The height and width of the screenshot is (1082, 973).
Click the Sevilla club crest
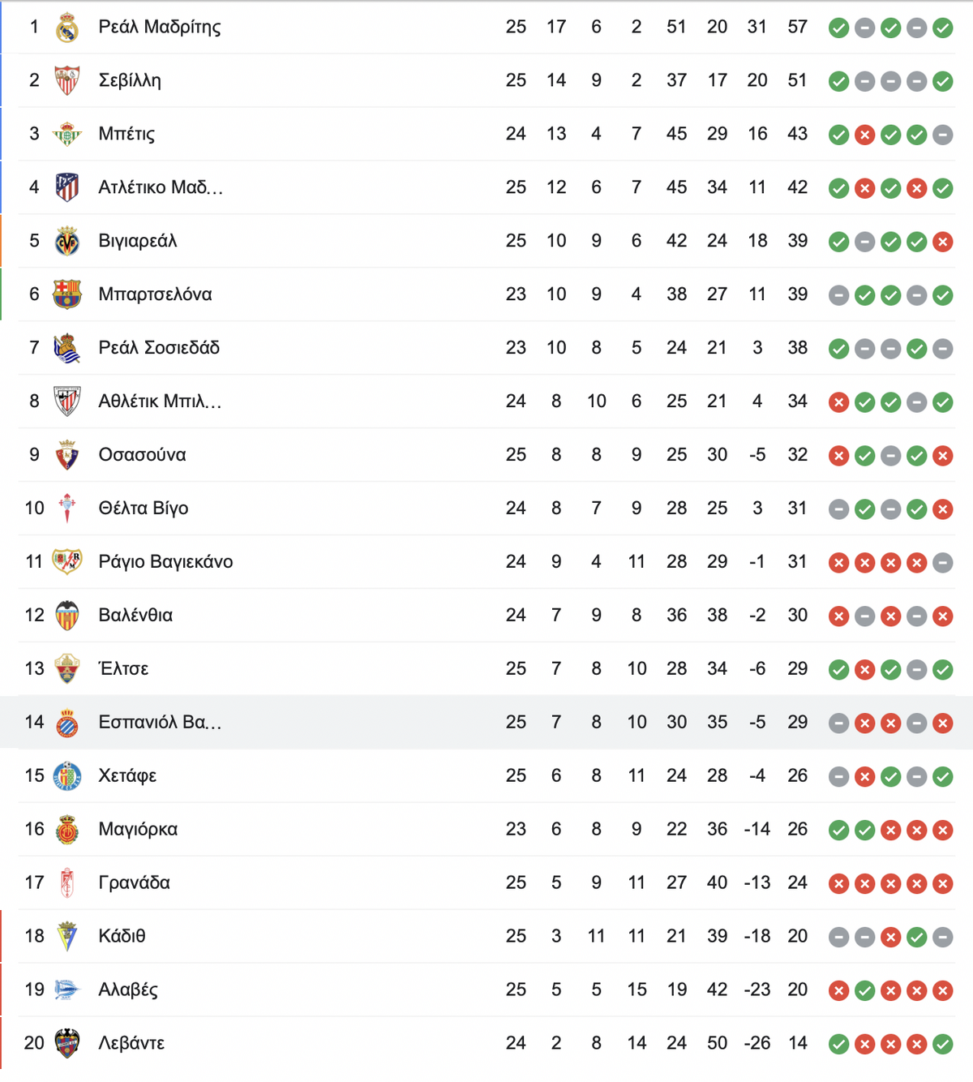(x=67, y=80)
